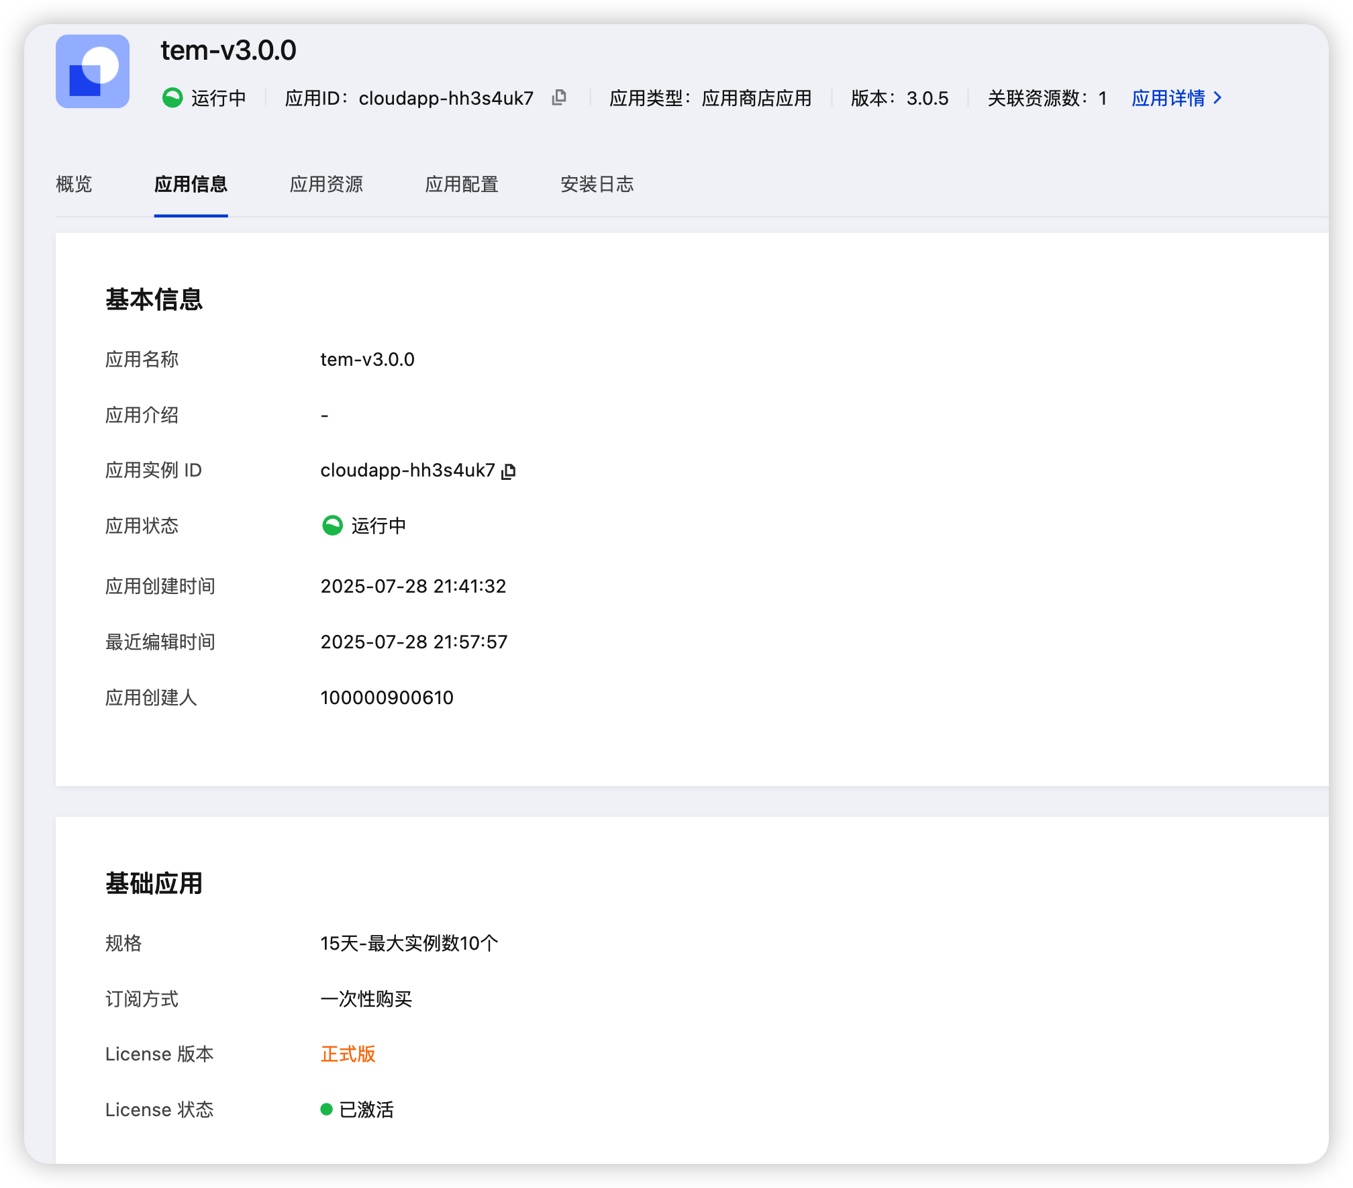The image size is (1353, 1188).
Task: Copy the 应用实例 ID cloudapp-hh3s4uk7
Action: pyautogui.click(x=509, y=471)
